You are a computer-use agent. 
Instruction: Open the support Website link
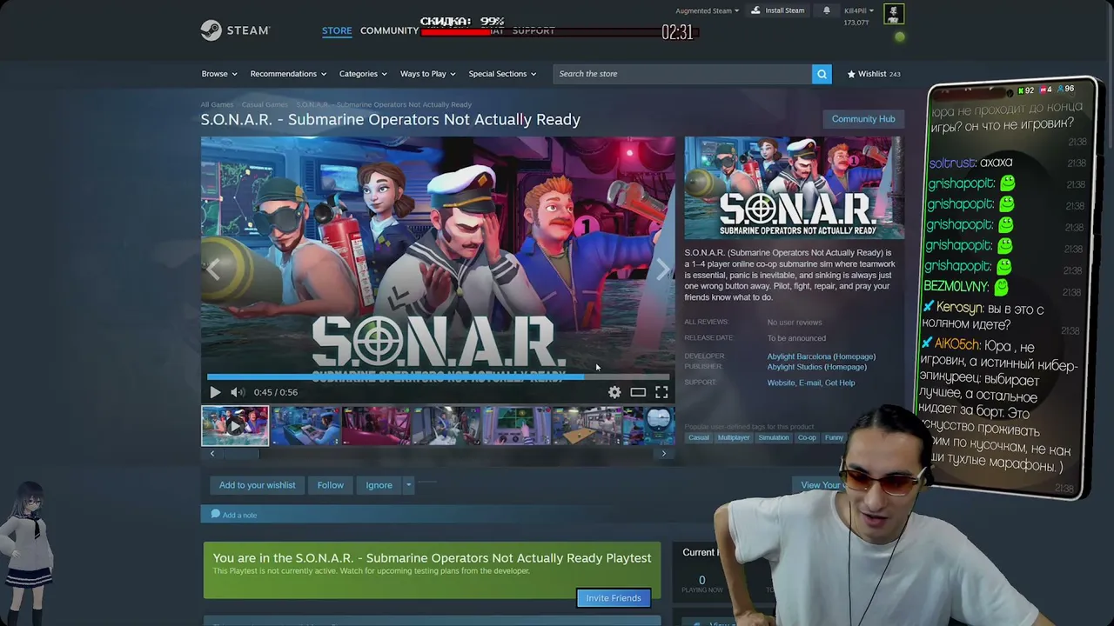[x=781, y=383]
